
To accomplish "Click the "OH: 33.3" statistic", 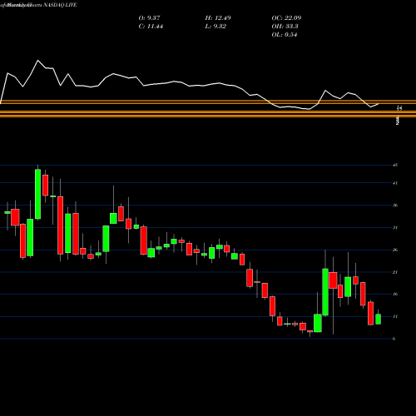I will tap(285, 27).
